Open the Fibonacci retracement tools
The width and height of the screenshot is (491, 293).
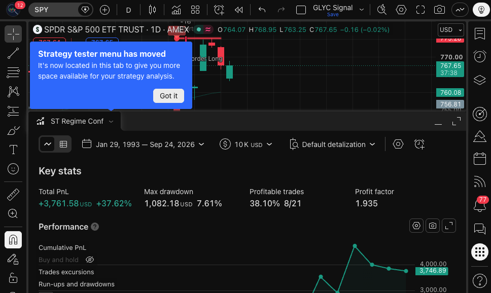(13, 72)
